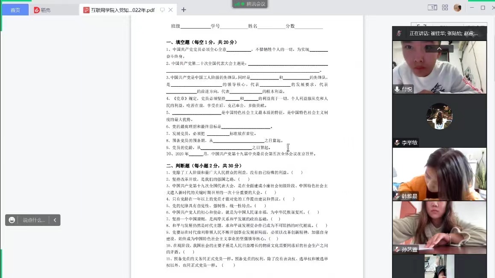Click the heading 一、填空题（每空1分，共20分）
This screenshot has width=495, height=278.
tap(202, 42)
